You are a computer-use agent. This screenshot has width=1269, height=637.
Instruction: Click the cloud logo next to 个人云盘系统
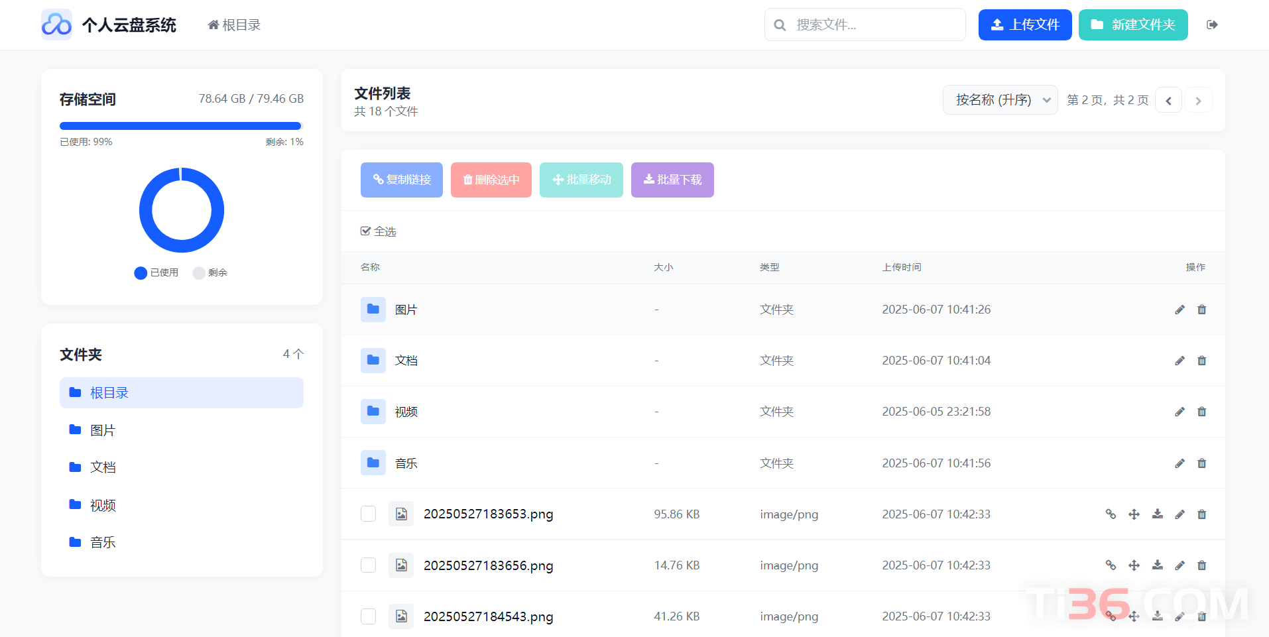click(56, 25)
